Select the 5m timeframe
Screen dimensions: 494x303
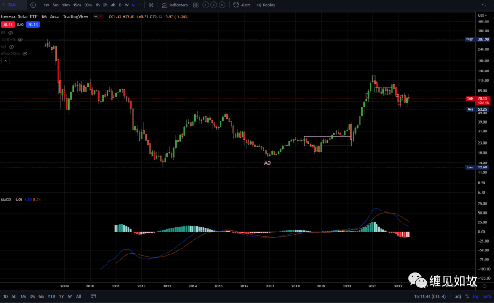point(55,5)
